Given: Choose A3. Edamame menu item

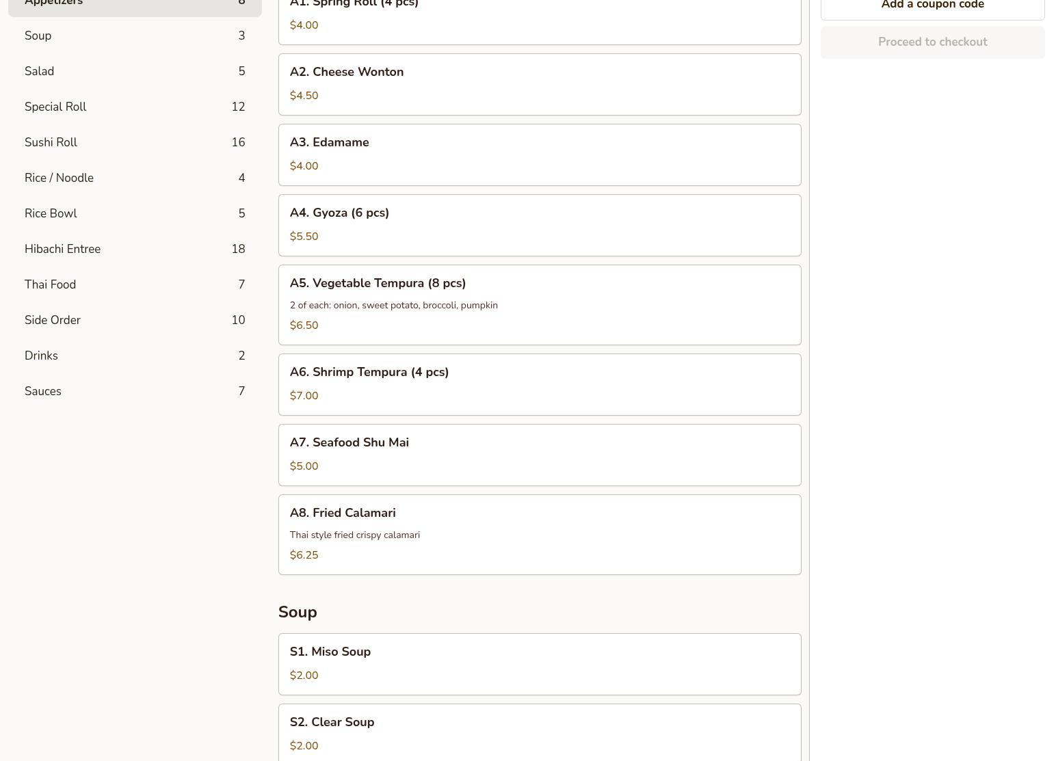Looking at the screenshot, I should coord(539,155).
